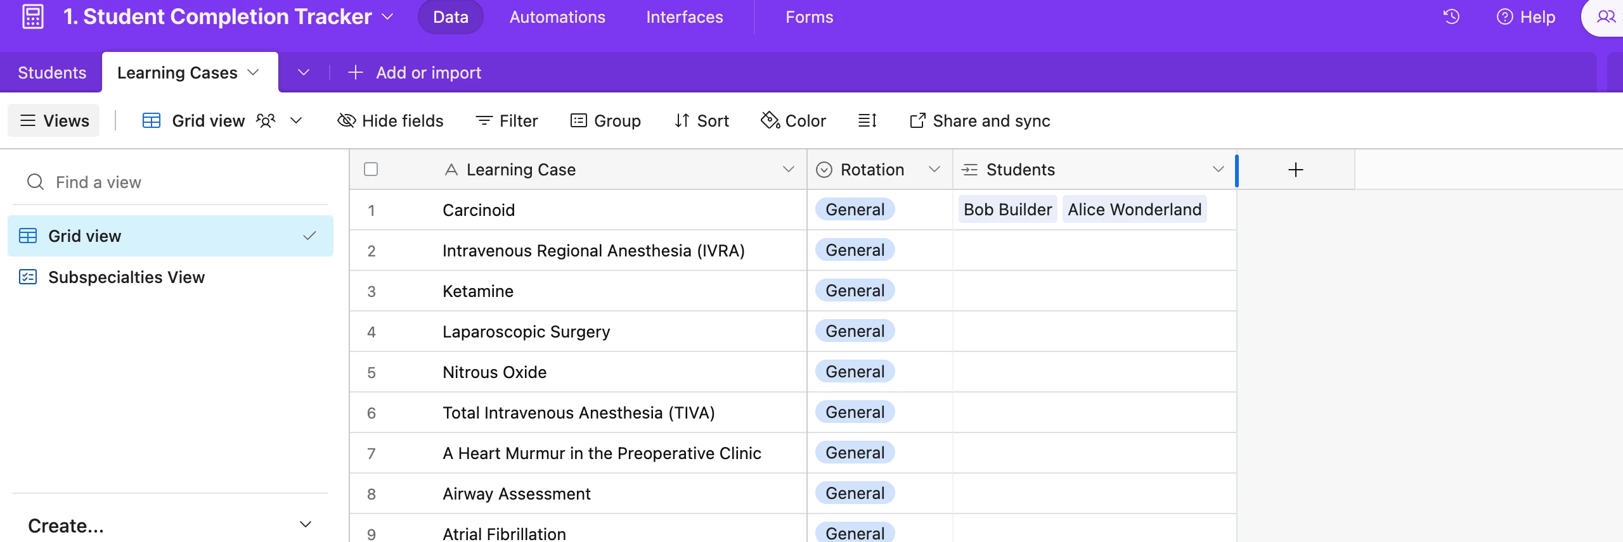This screenshot has height=542, width=1623.
Task: Click the row height icon
Action: coord(867,120)
